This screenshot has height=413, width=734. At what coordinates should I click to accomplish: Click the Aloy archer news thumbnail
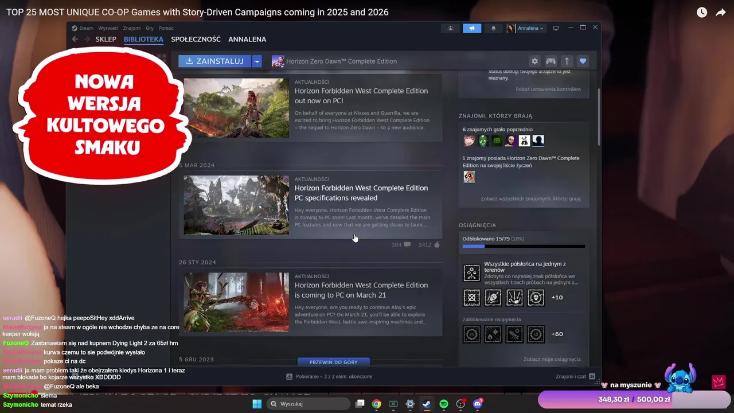pos(236,302)
